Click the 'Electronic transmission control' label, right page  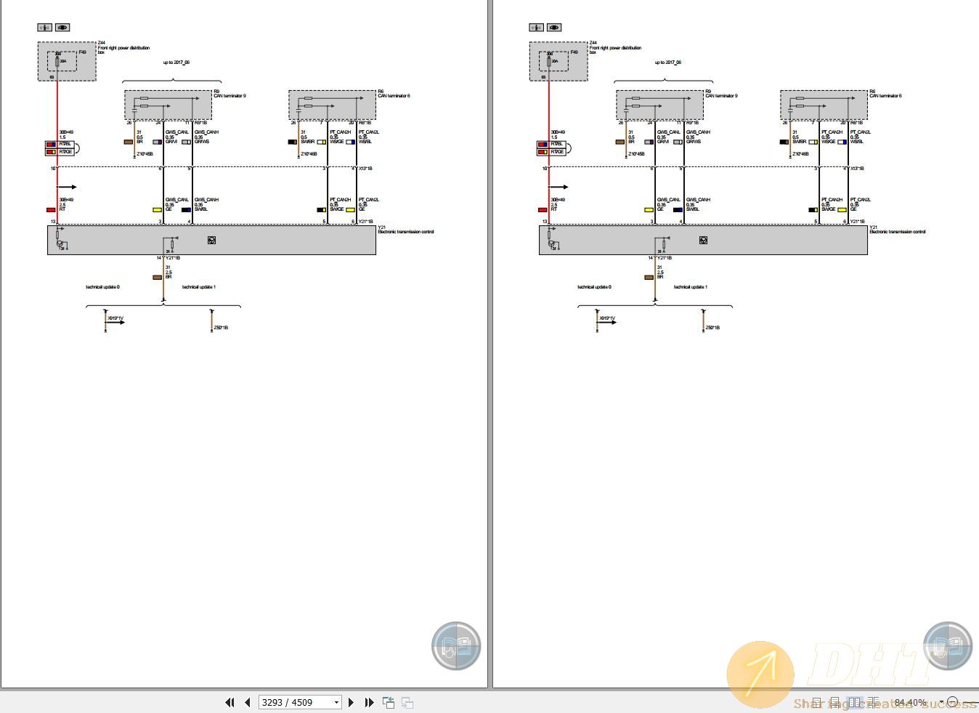[898, 232]
